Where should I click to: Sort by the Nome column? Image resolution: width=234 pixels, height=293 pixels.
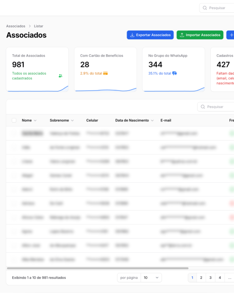[x=29, y=120]
